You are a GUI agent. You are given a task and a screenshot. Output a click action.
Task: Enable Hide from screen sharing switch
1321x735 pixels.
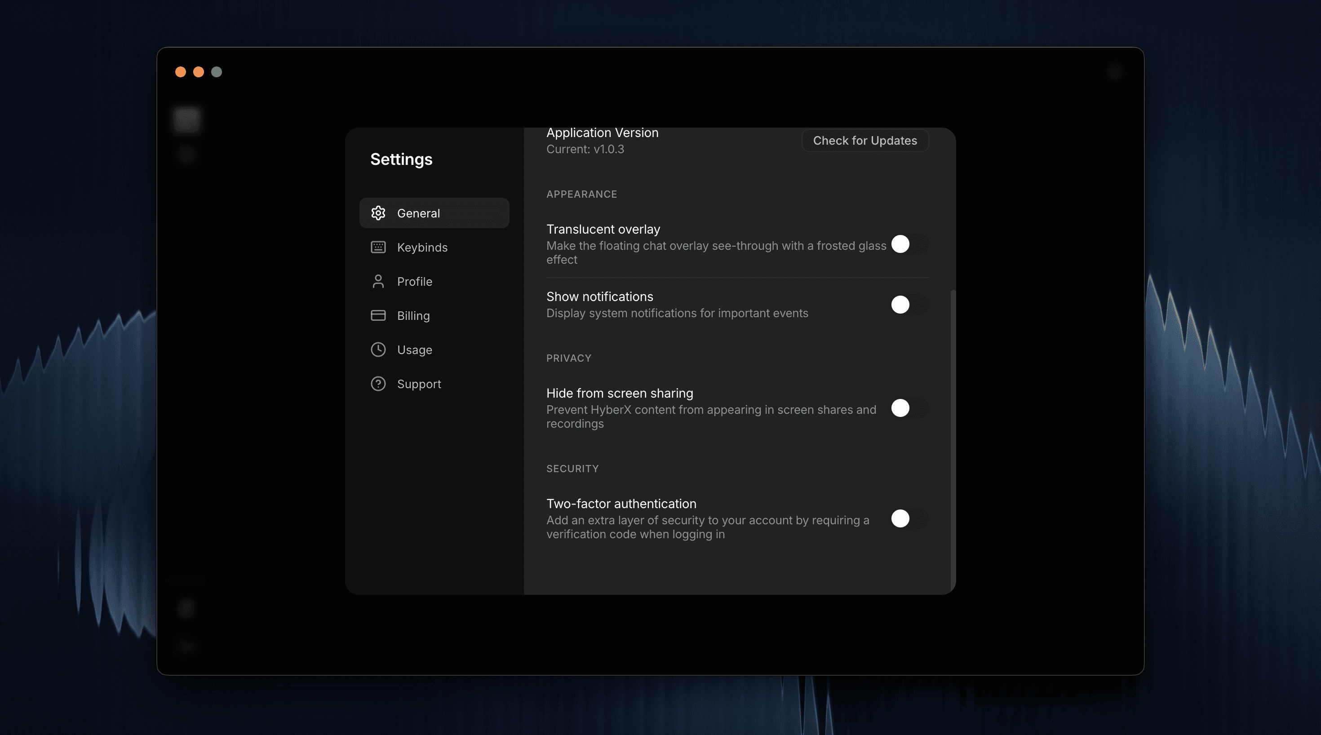point(909,408)
